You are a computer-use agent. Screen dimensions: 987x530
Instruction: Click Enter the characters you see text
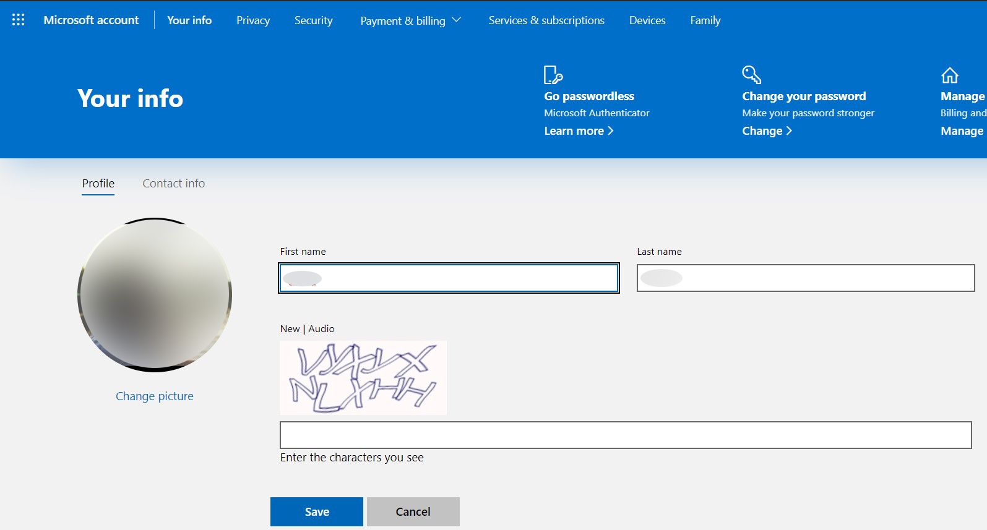tap(352, 458)
